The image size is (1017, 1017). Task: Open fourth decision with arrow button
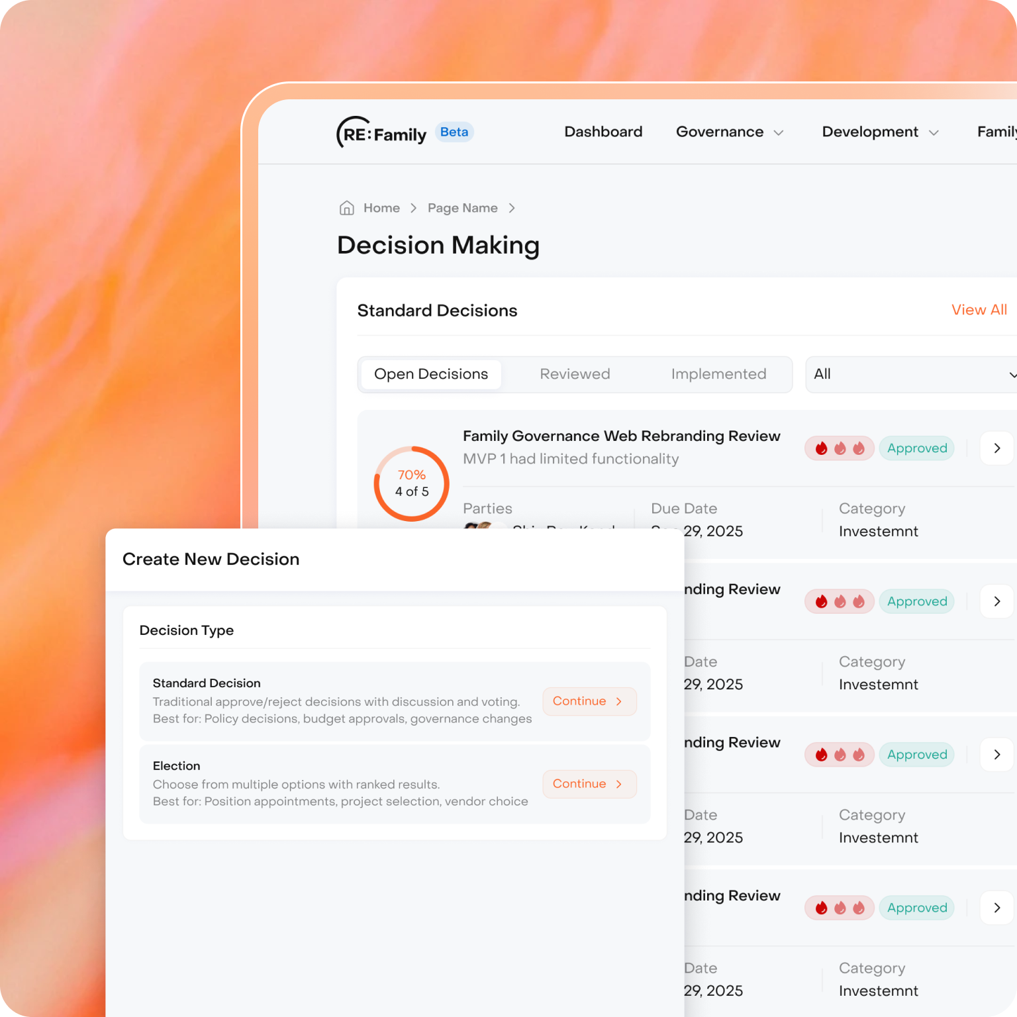pos(997,908)
